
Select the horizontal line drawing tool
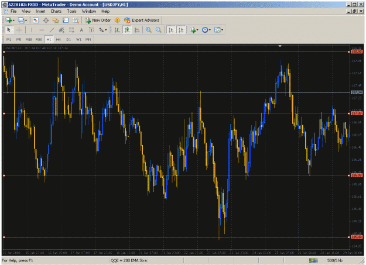(x=42, y=30)
